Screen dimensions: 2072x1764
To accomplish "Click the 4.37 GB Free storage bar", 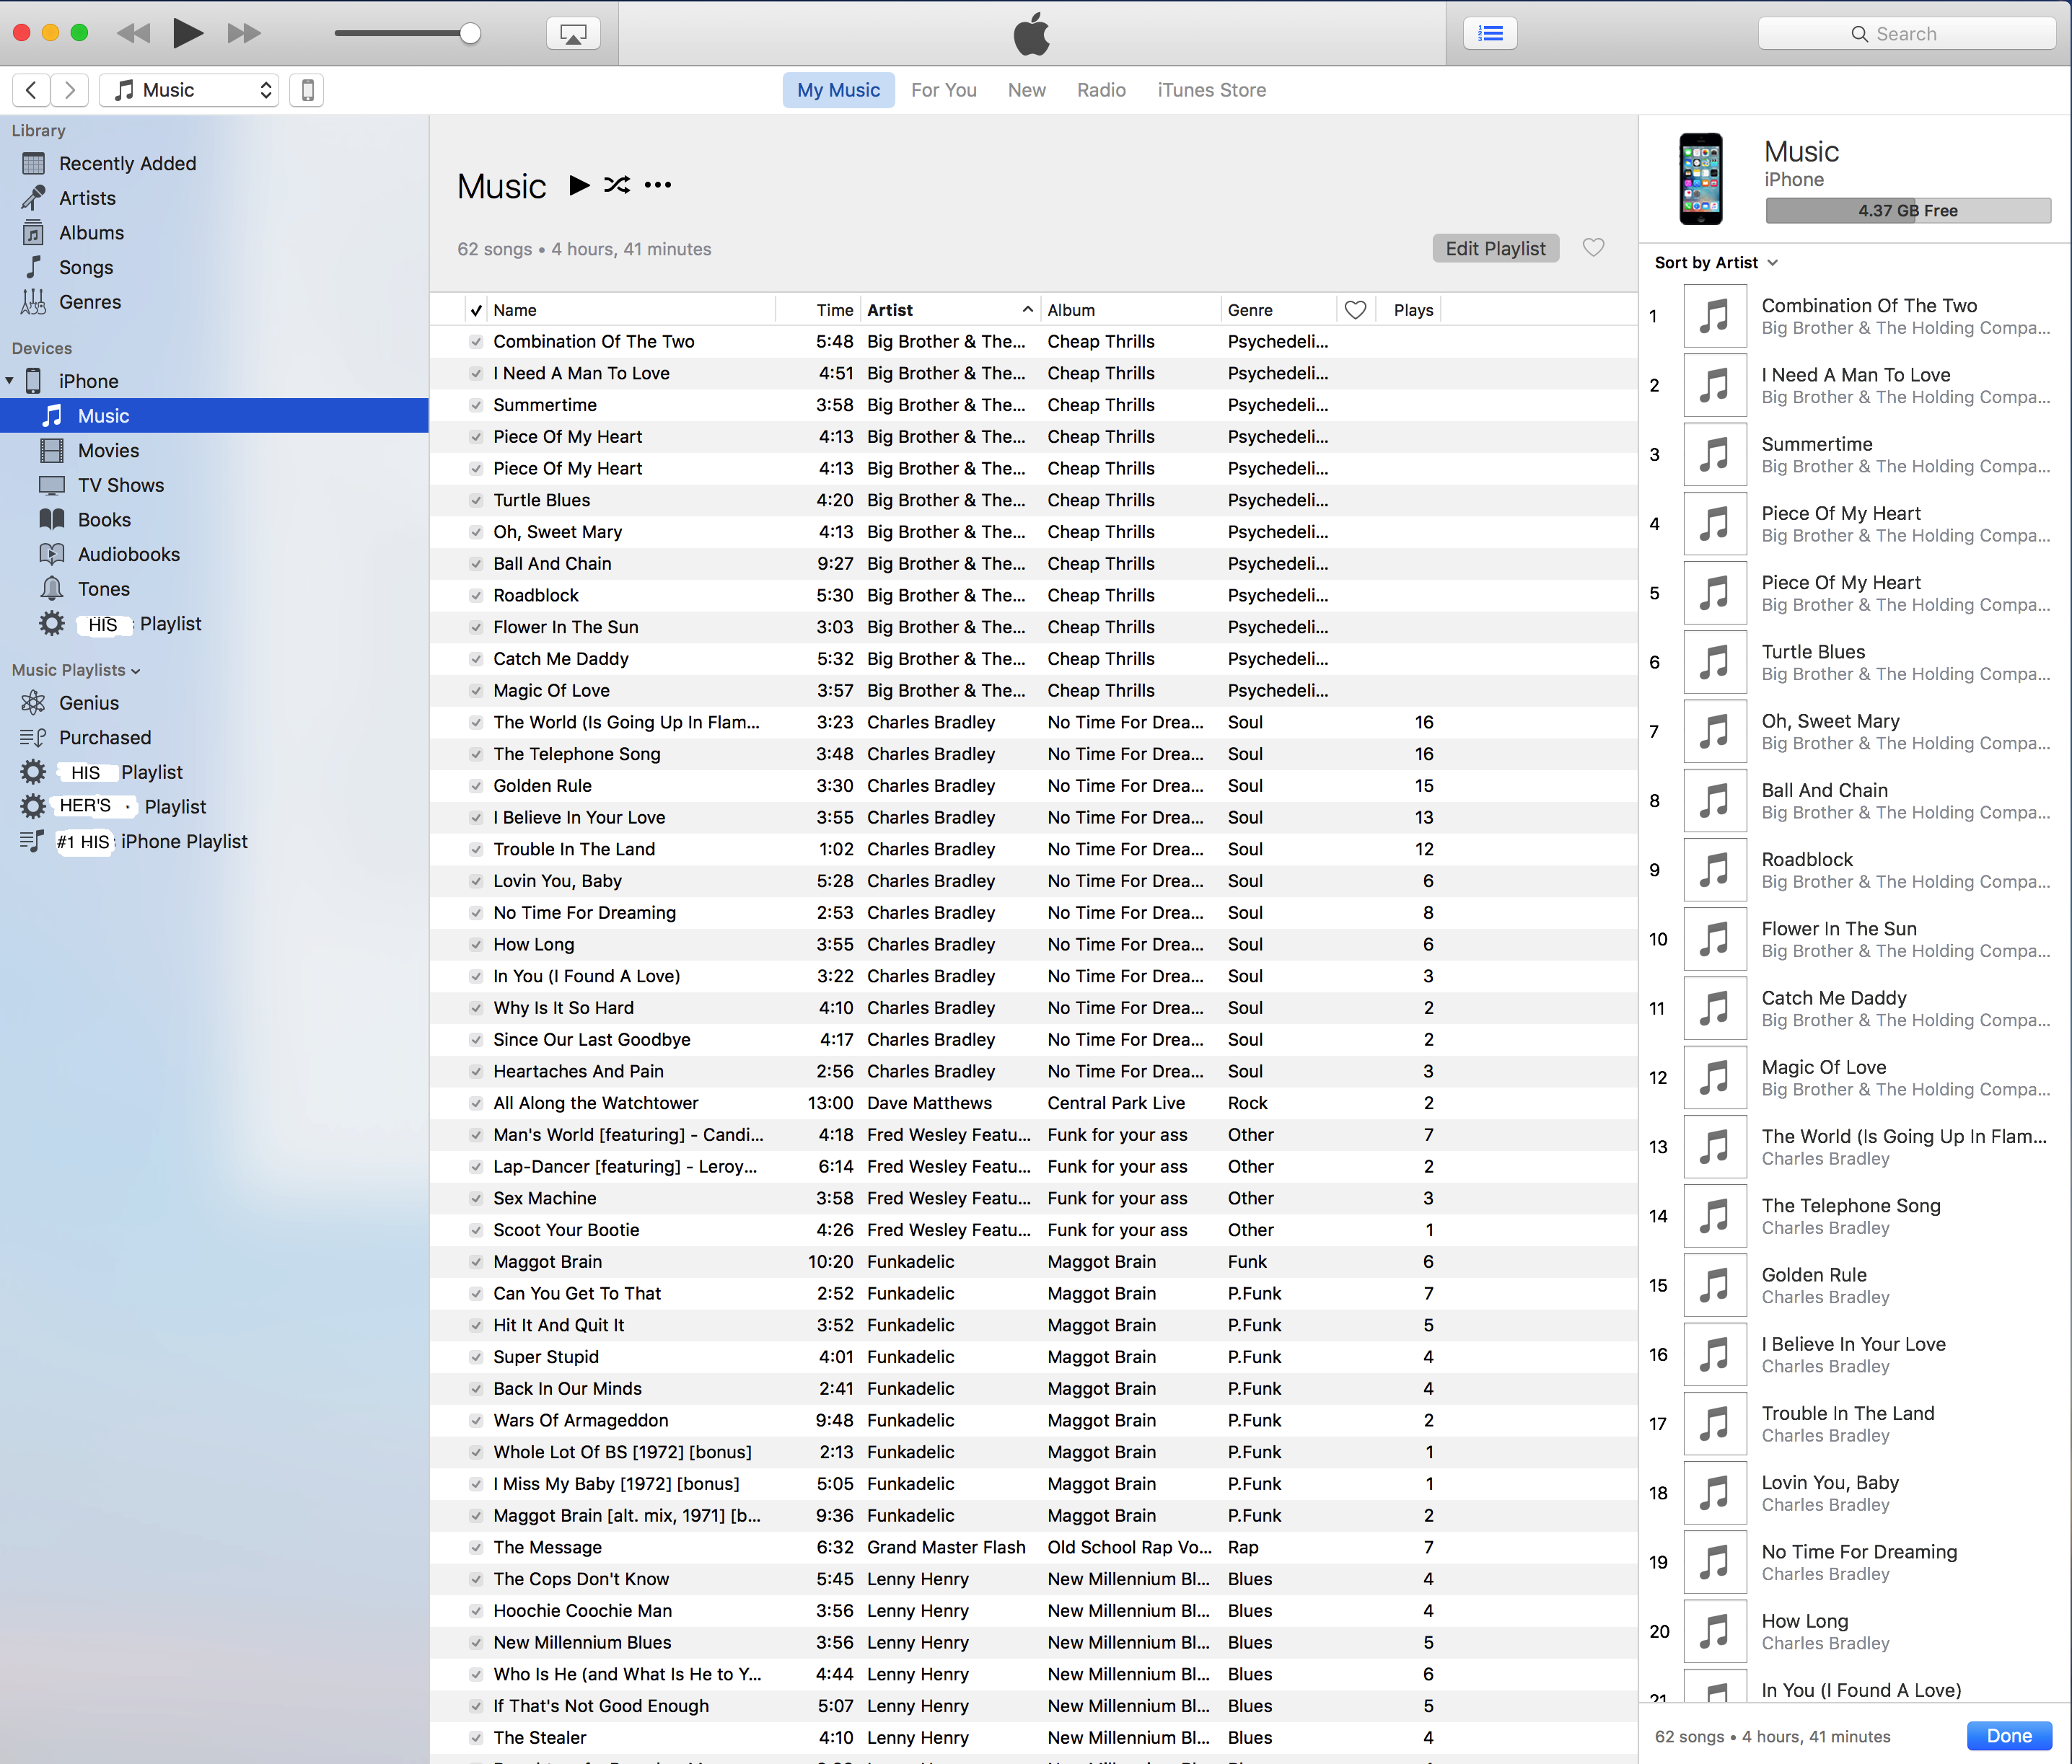I will pos(1908,210).
